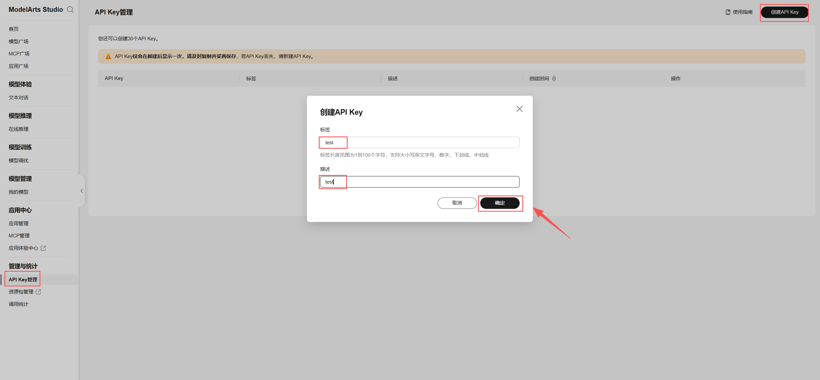
Task: Select 在线推理 in the sidebar
Action: [x=18, y=129]
